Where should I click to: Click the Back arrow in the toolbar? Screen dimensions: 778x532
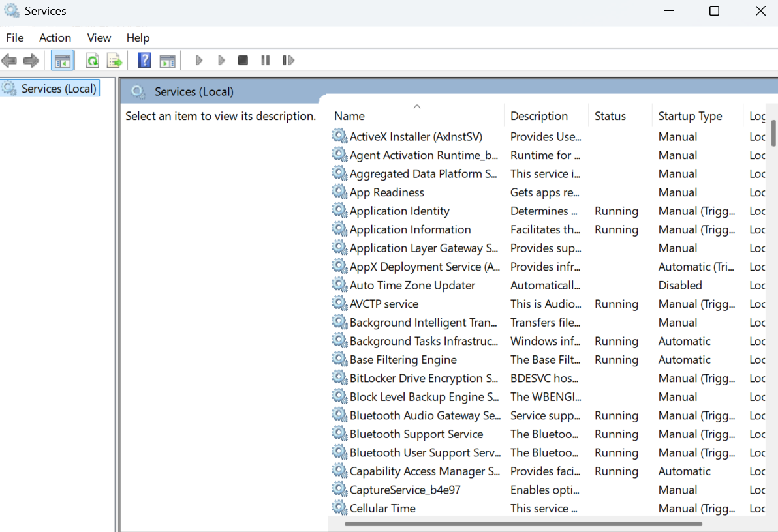point(9,61)
